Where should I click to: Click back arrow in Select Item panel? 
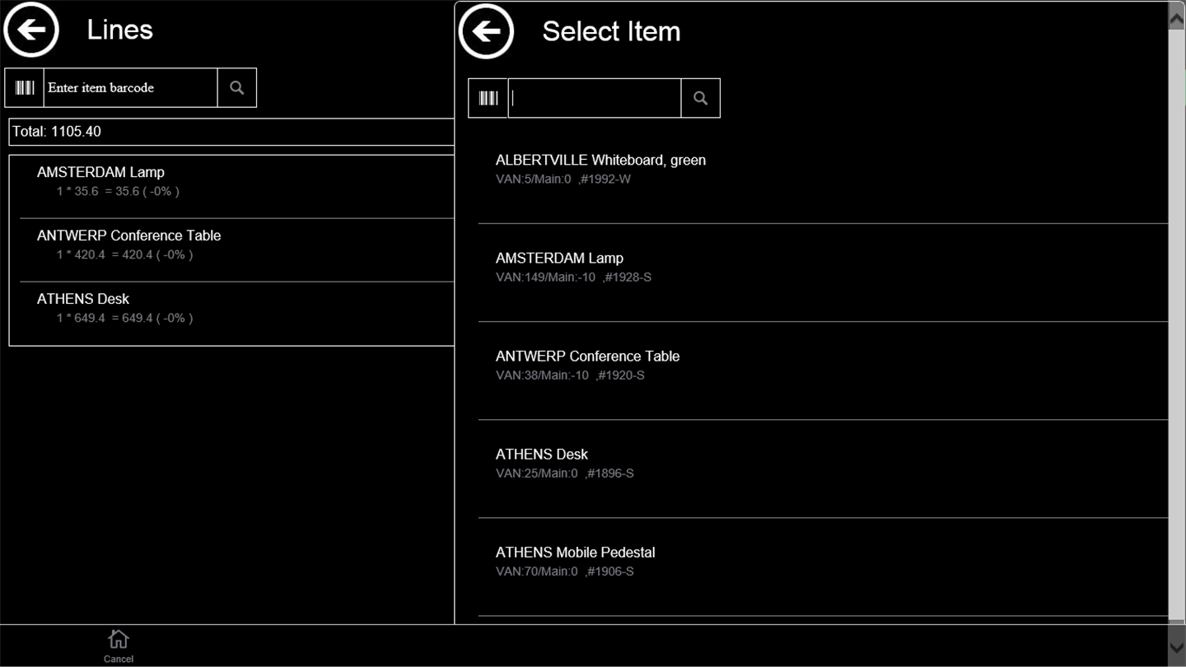pyautogui.click(x=486, y=32)
